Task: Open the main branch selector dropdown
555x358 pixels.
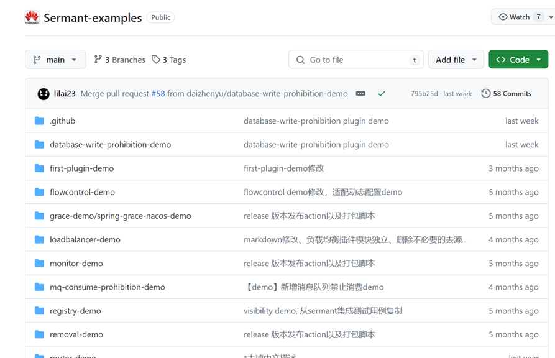Action: 55,59
